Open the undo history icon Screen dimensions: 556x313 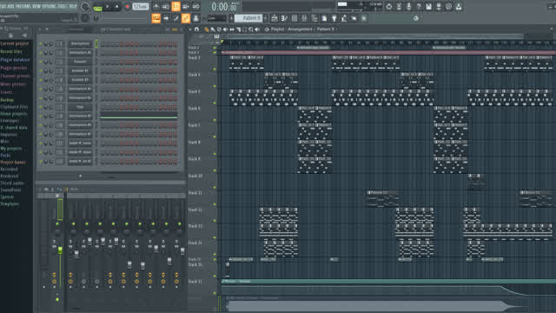pyautogui.click(x=389, y=6)
